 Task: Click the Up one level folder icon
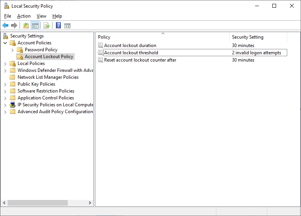26,25
